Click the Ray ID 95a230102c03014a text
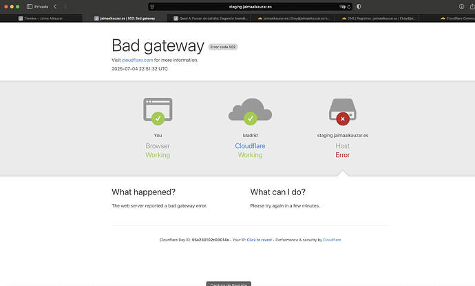Image resolution: width=475 pixels, height=286 pixels. 210,240
